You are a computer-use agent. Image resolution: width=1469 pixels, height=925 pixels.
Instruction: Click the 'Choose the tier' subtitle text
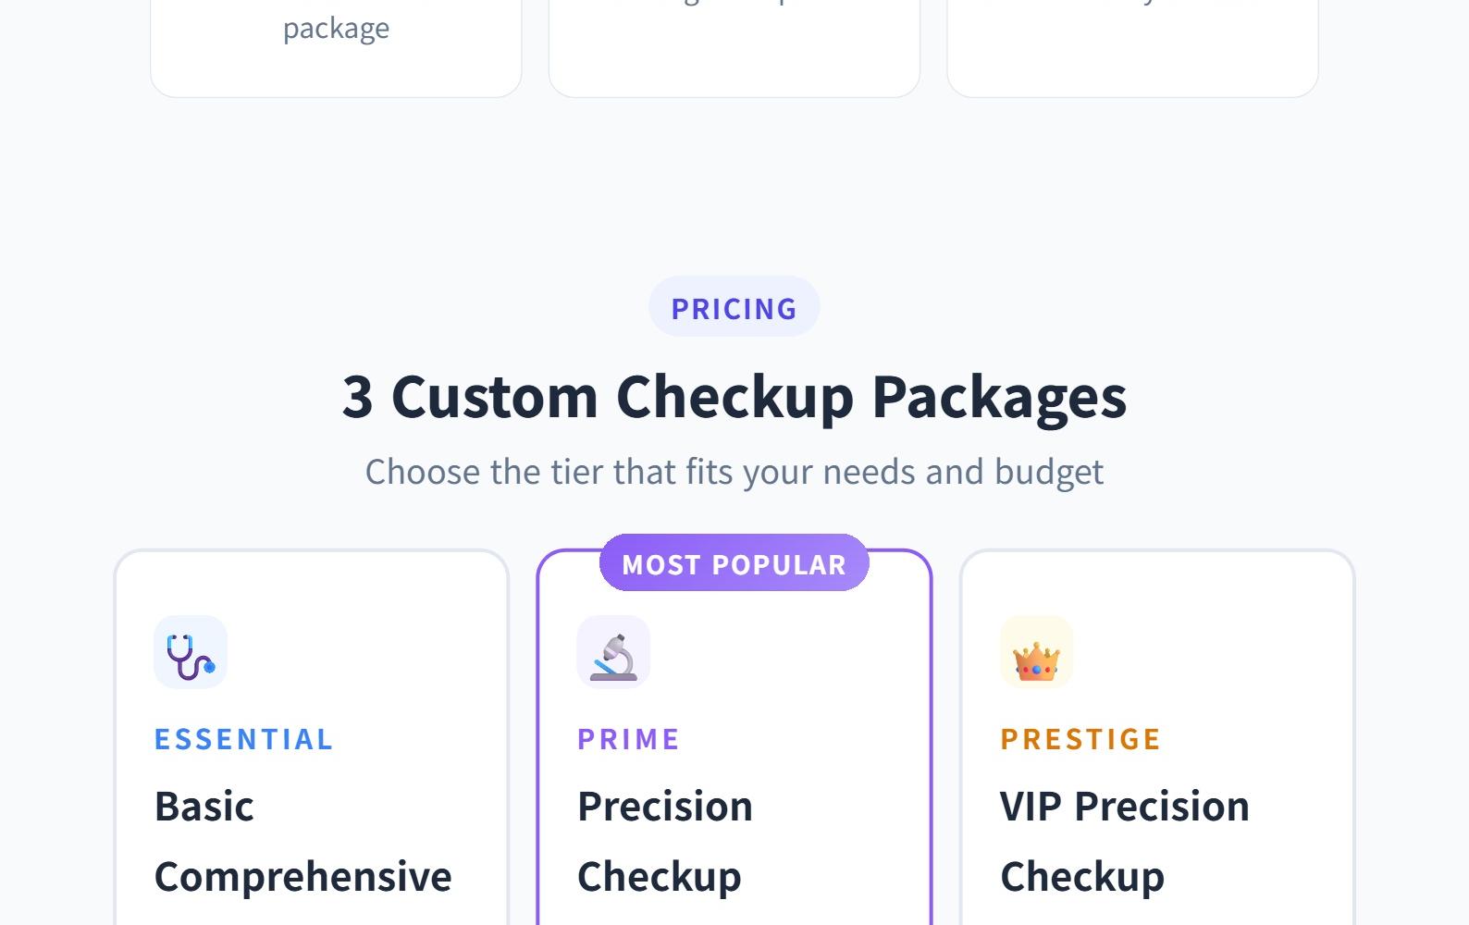coord(734,472)
